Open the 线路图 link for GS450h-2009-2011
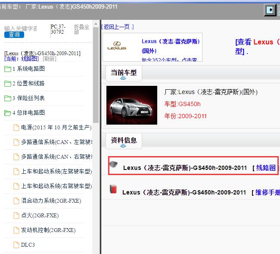The height and width of the screenshot is (254, 280). pos(266,168)
